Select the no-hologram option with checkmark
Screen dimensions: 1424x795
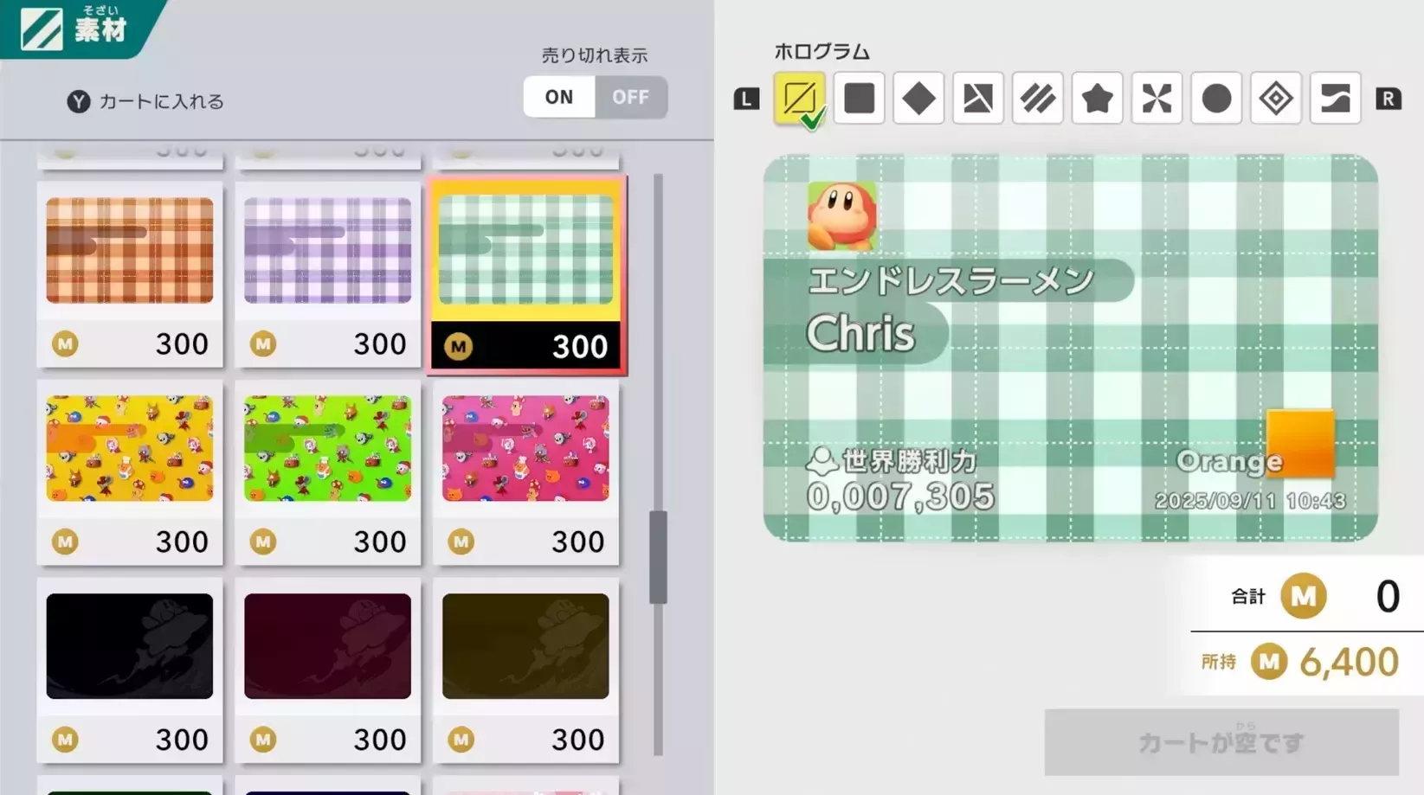pos(800,99)
